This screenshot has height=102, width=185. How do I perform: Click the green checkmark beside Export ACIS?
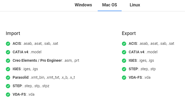click(124, 44)
